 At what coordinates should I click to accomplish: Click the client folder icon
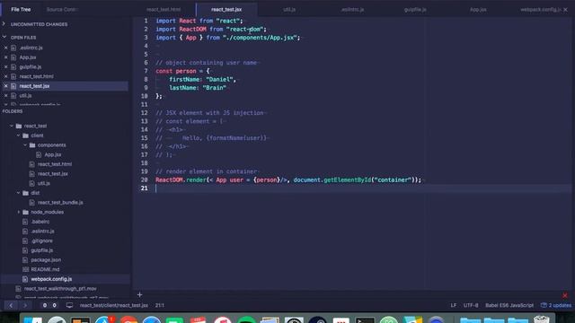[x=25, y=135]
